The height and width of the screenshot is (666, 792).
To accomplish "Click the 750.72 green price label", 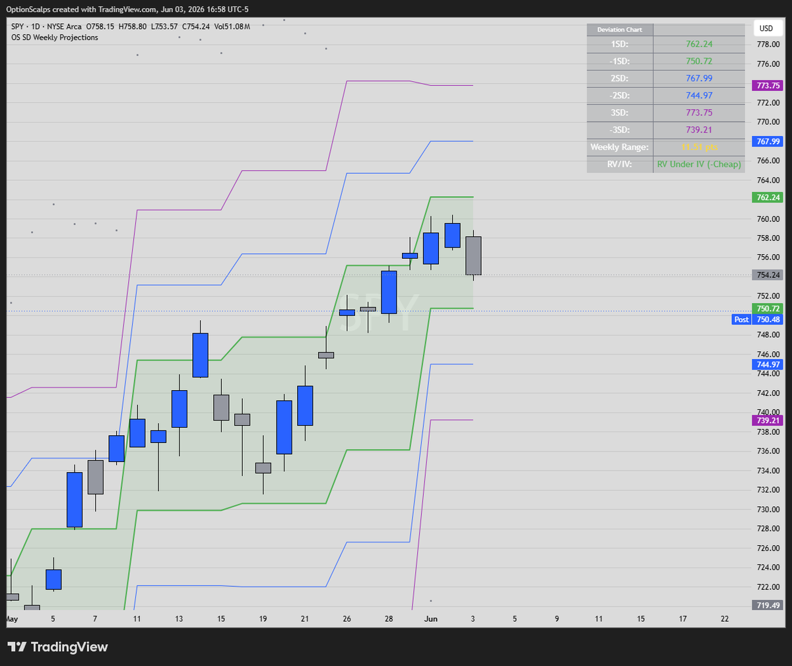I will [x=767, y=308].
